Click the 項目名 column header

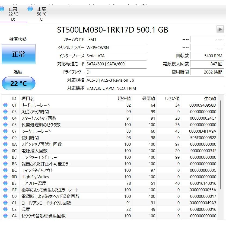64,98
